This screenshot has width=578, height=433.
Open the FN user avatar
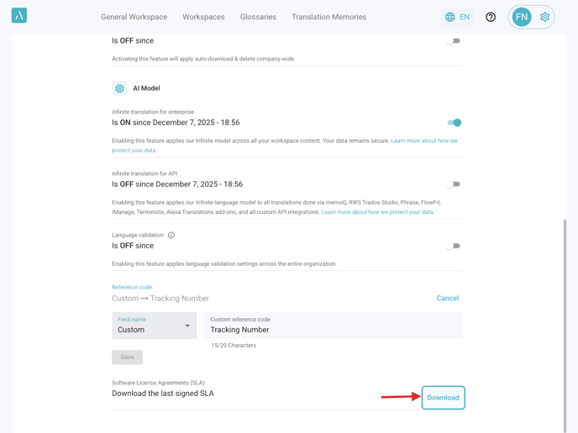click(x=522, y=17)
